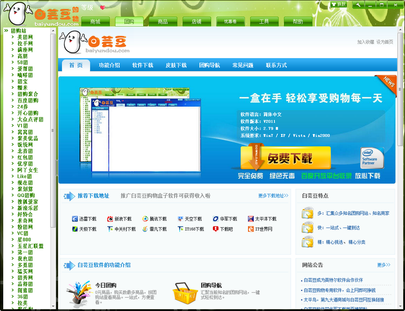This screenshot has width=405, height=311.
Task: Select 36团 in the group-buy list
Action: pyautogui.click(x=22, y=297)
